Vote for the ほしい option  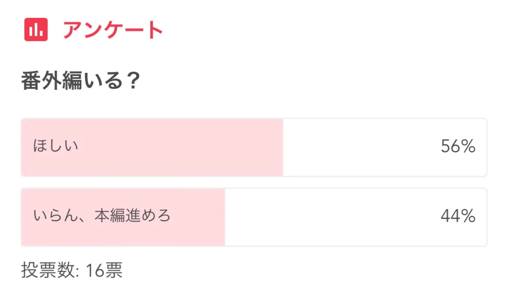(254, 147)
